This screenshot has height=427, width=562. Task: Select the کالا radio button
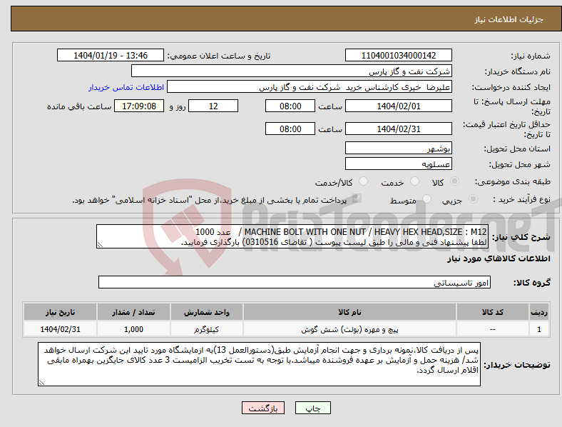[454, 181]
